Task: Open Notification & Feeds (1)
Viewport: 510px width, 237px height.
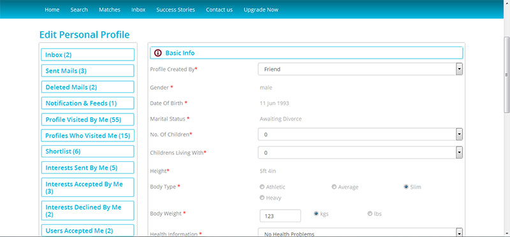Action: coord(87,103)
